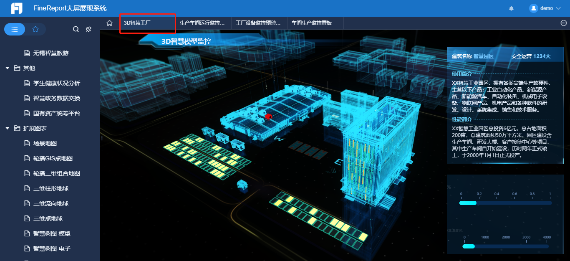570x261 pixels.
Task: Click the demo user avatar
Action: click(x=533, y=8)
